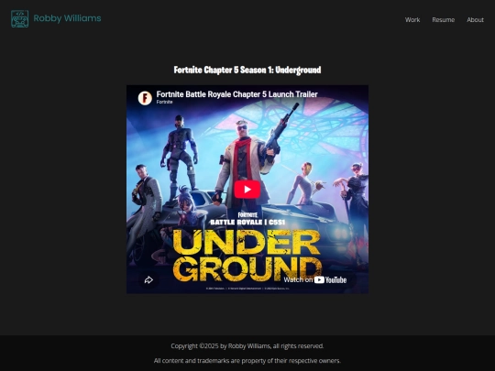The height and width of the screenshot is (371, 495).
Task: Open the Fortnite channel avatar icon
Action: pyautogui.click(x=145, y=98)
